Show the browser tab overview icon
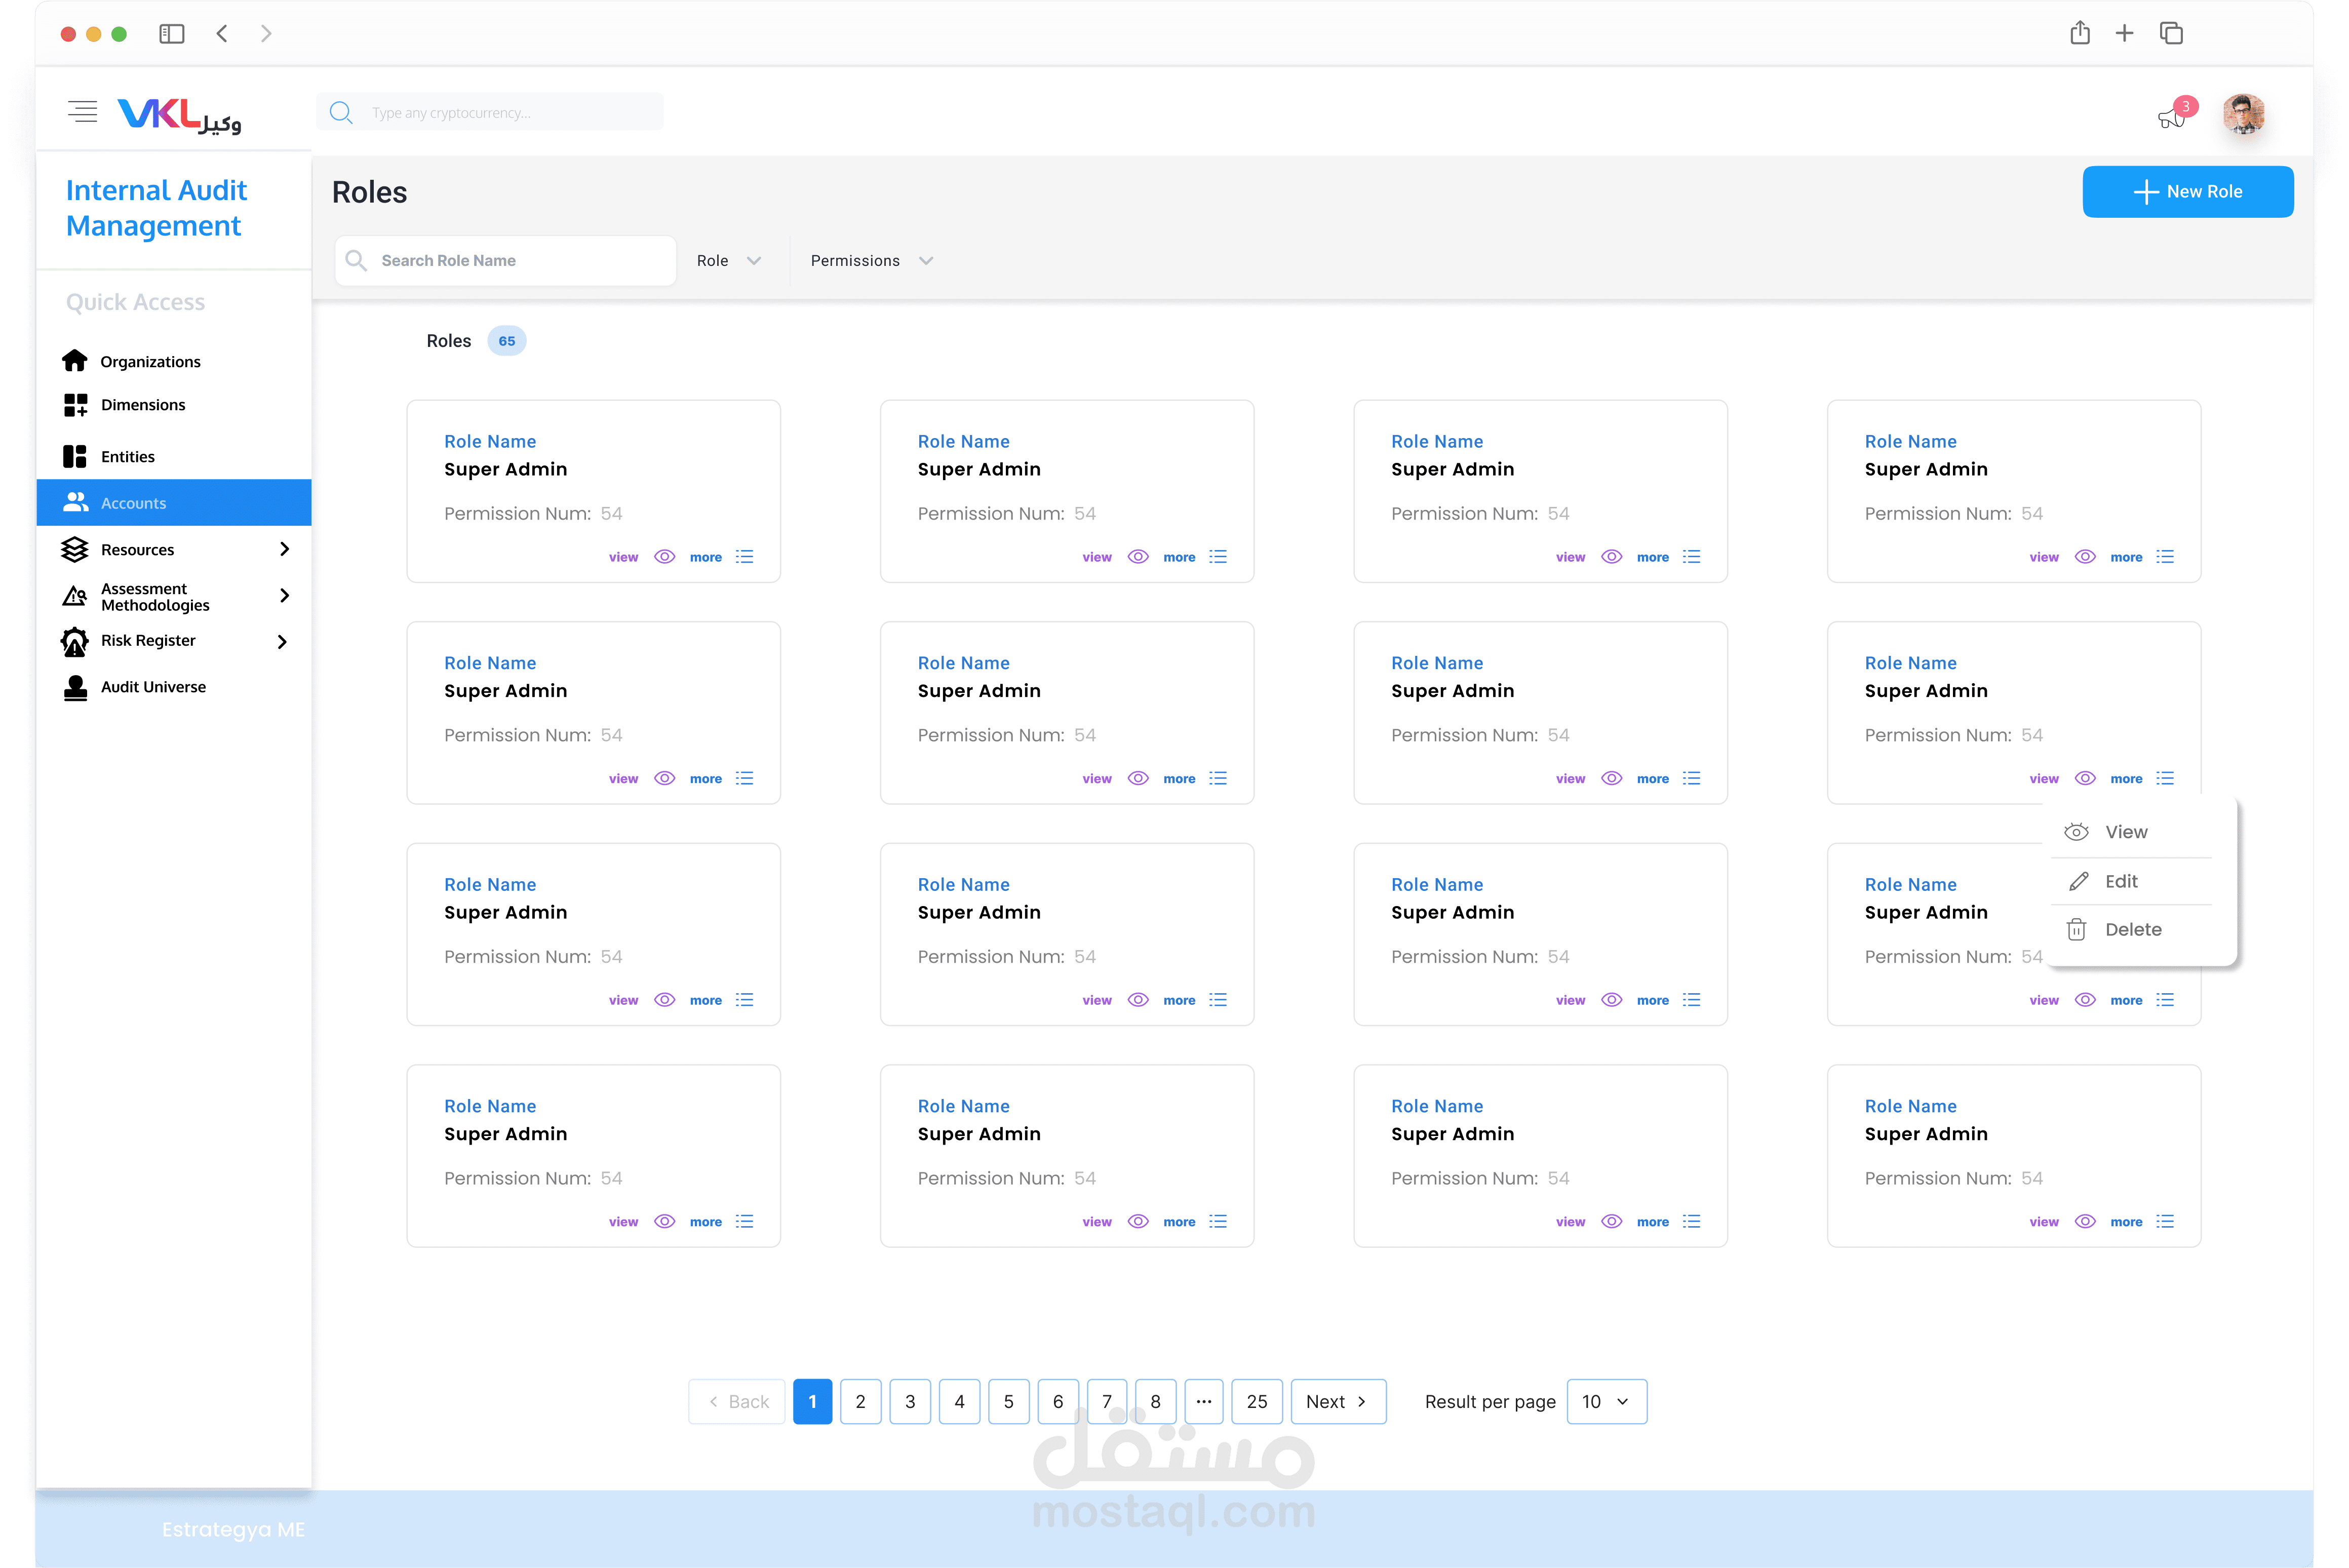Viewport: 2349px width, 1568px height. (x=2171, y=33)
